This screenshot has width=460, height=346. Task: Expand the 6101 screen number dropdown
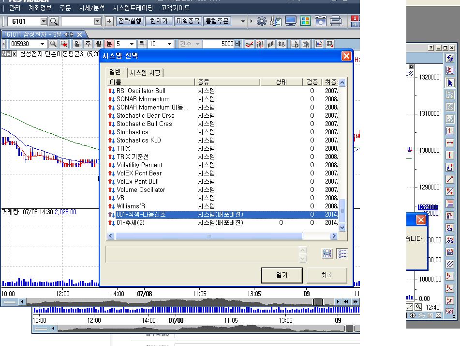(44, 21)
